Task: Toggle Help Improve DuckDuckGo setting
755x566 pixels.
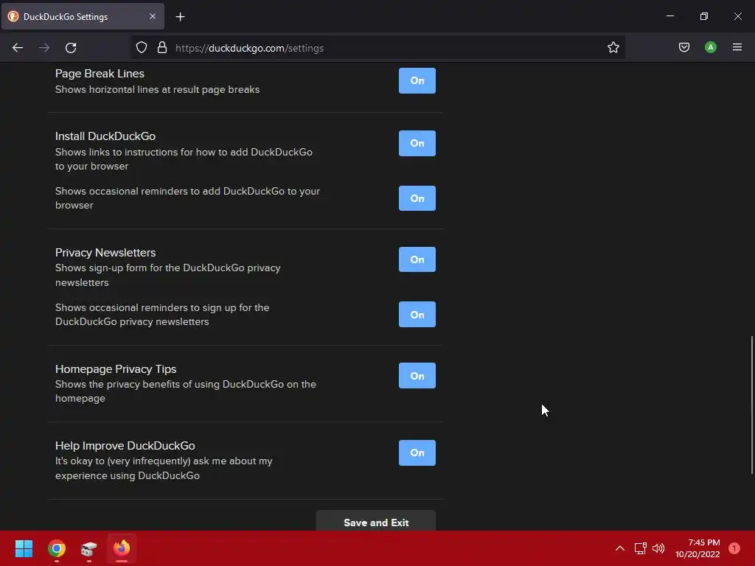Action: click(417, 453)
